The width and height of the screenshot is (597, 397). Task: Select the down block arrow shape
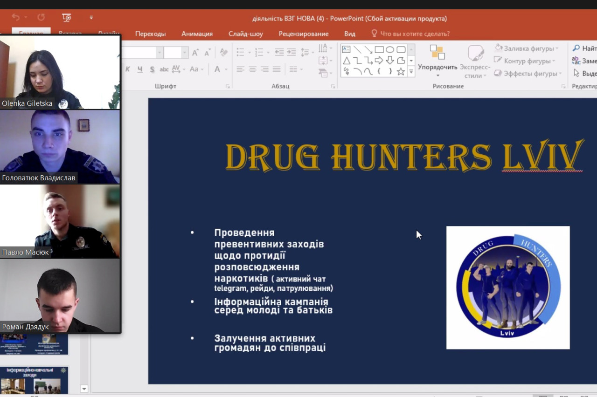click(x=390, y=61)
